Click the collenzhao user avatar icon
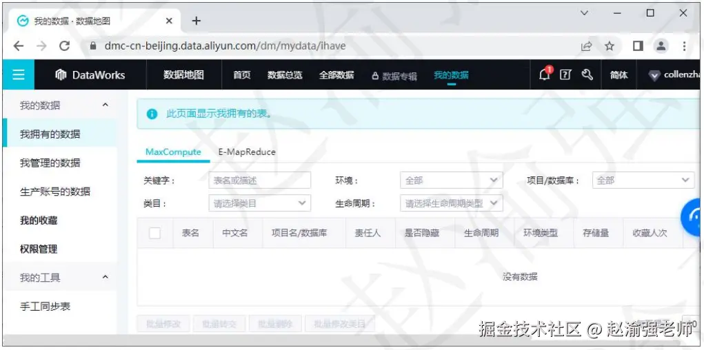The height and width of the screenshot is (350, 704). tap(654, 75)
